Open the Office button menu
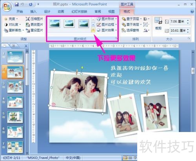 7,7
